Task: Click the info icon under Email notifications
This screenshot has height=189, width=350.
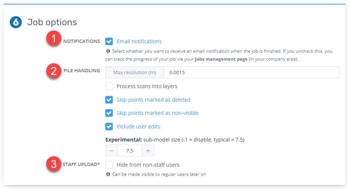Action: point(108,51)
